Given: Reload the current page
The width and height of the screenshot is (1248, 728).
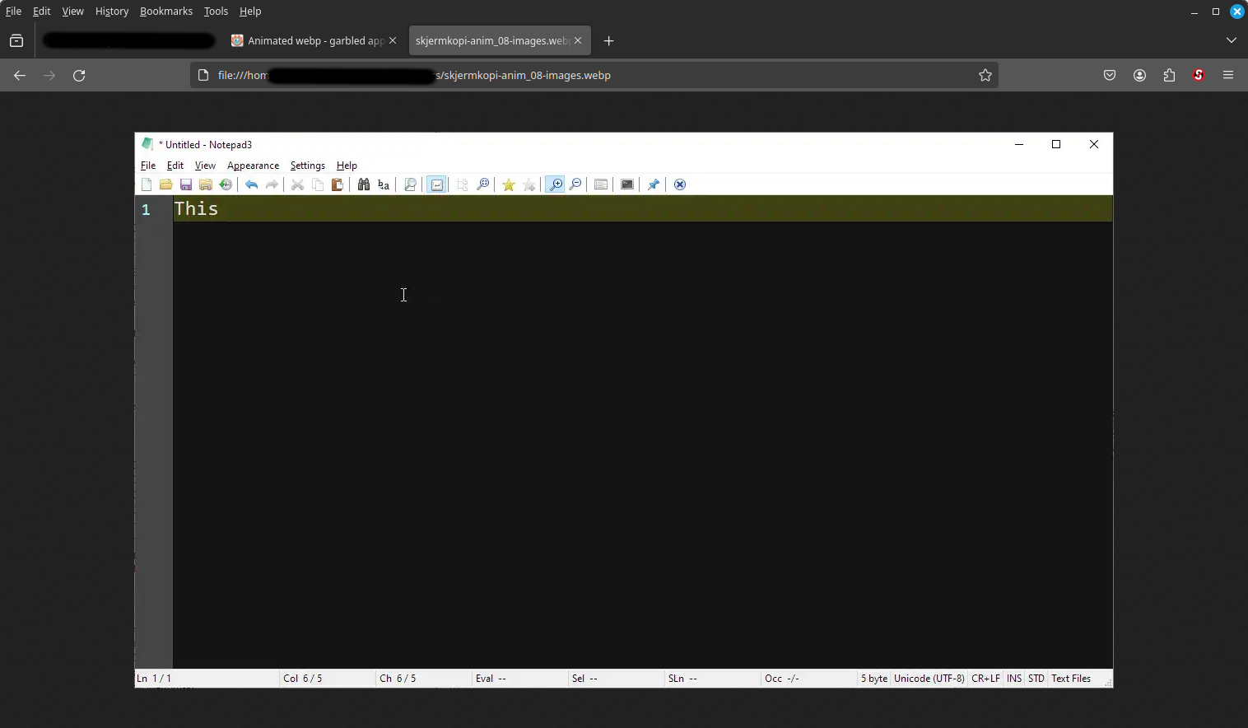Looking at the screenshot, I should click(x=79, y=75).
